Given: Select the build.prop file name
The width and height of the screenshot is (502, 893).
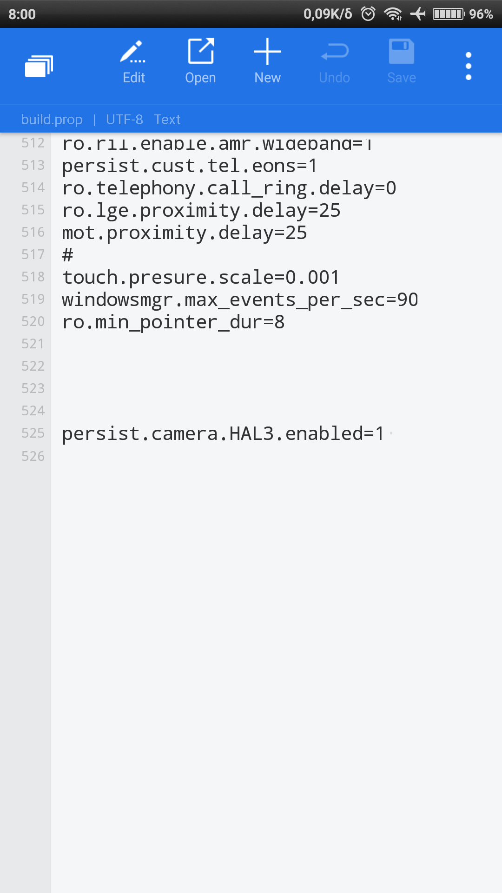Looking at the screenshot, I should coord(52,120).
